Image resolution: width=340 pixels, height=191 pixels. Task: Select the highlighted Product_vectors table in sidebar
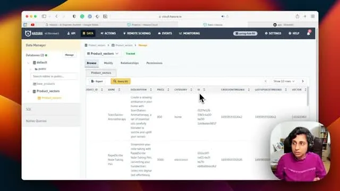click(49, 98)
